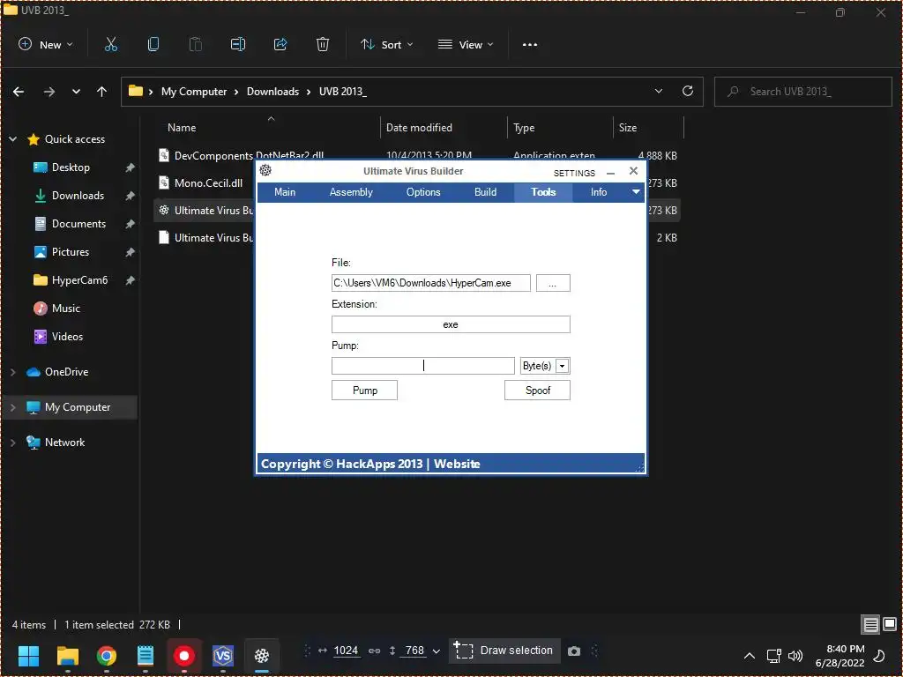Click the Pump button
This screenshot has width=903, height=677.
[x=364, y=391]
